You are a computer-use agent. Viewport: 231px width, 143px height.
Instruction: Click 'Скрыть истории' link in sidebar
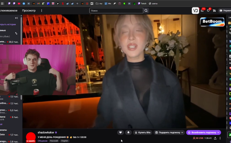click(x=8, y=24)
